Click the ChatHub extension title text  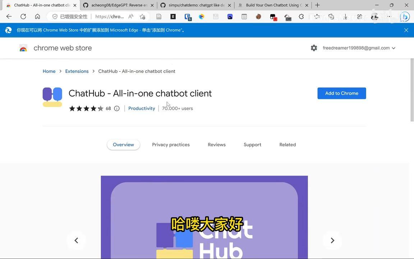point(140,93)
